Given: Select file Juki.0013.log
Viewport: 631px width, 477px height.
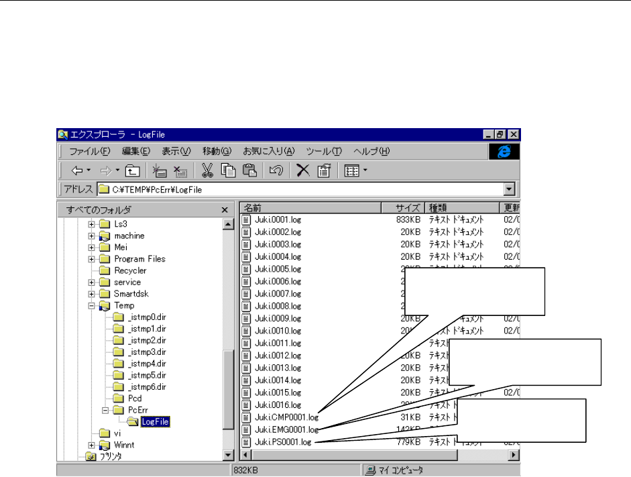Looking at the screenshot, I should tap(278, 368).
